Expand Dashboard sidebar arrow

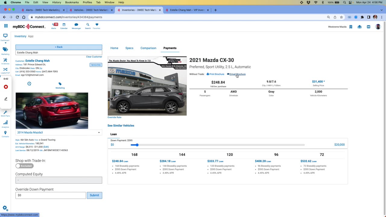[x=5, y=43]
